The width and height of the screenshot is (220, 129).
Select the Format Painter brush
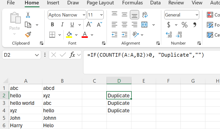coord(28,35)
